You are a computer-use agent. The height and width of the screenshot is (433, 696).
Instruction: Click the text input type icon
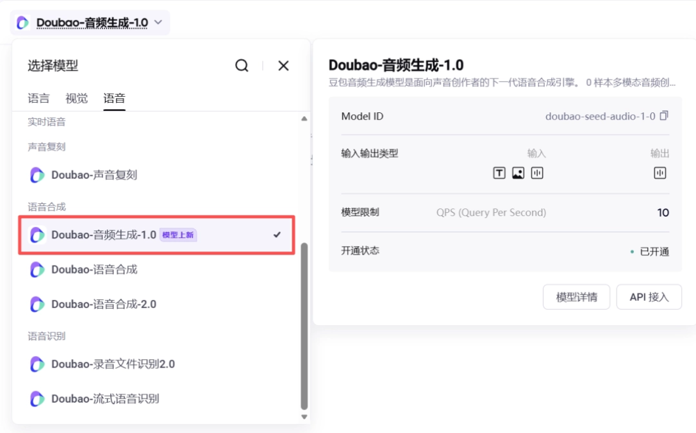point(499,173)
